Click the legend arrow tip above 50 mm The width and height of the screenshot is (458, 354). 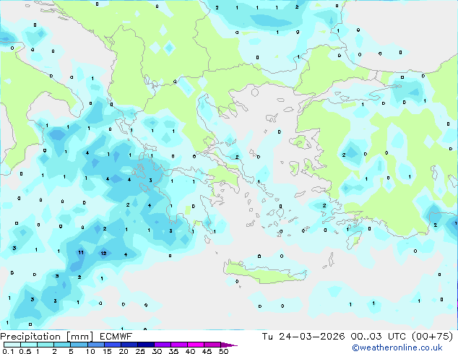pyautogui.click(x=229, y=345)
